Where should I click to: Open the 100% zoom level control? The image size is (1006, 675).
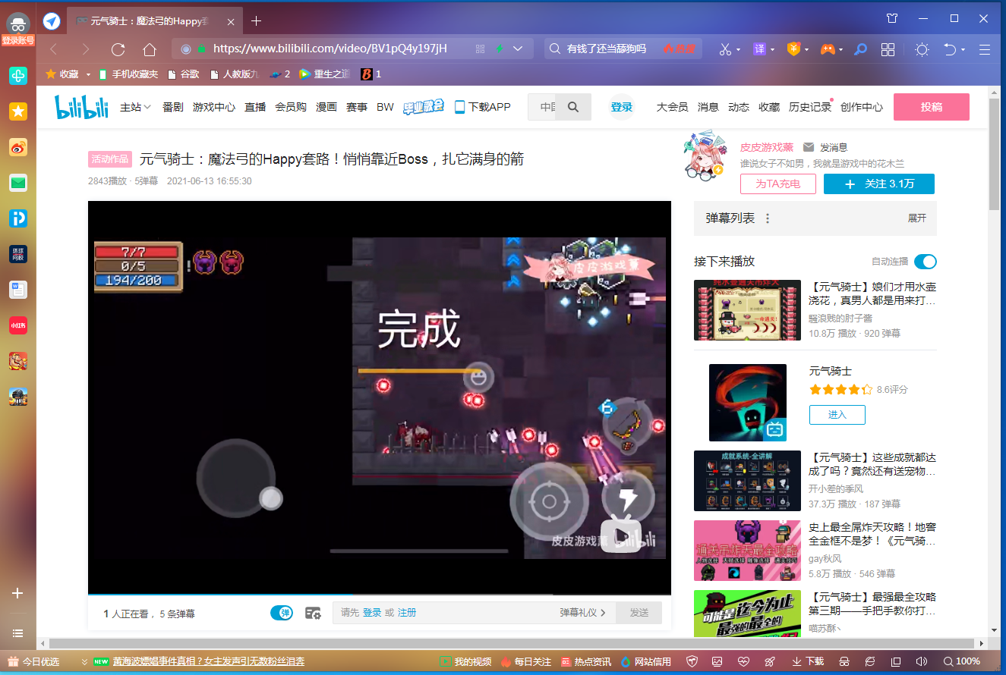point(960,661)
